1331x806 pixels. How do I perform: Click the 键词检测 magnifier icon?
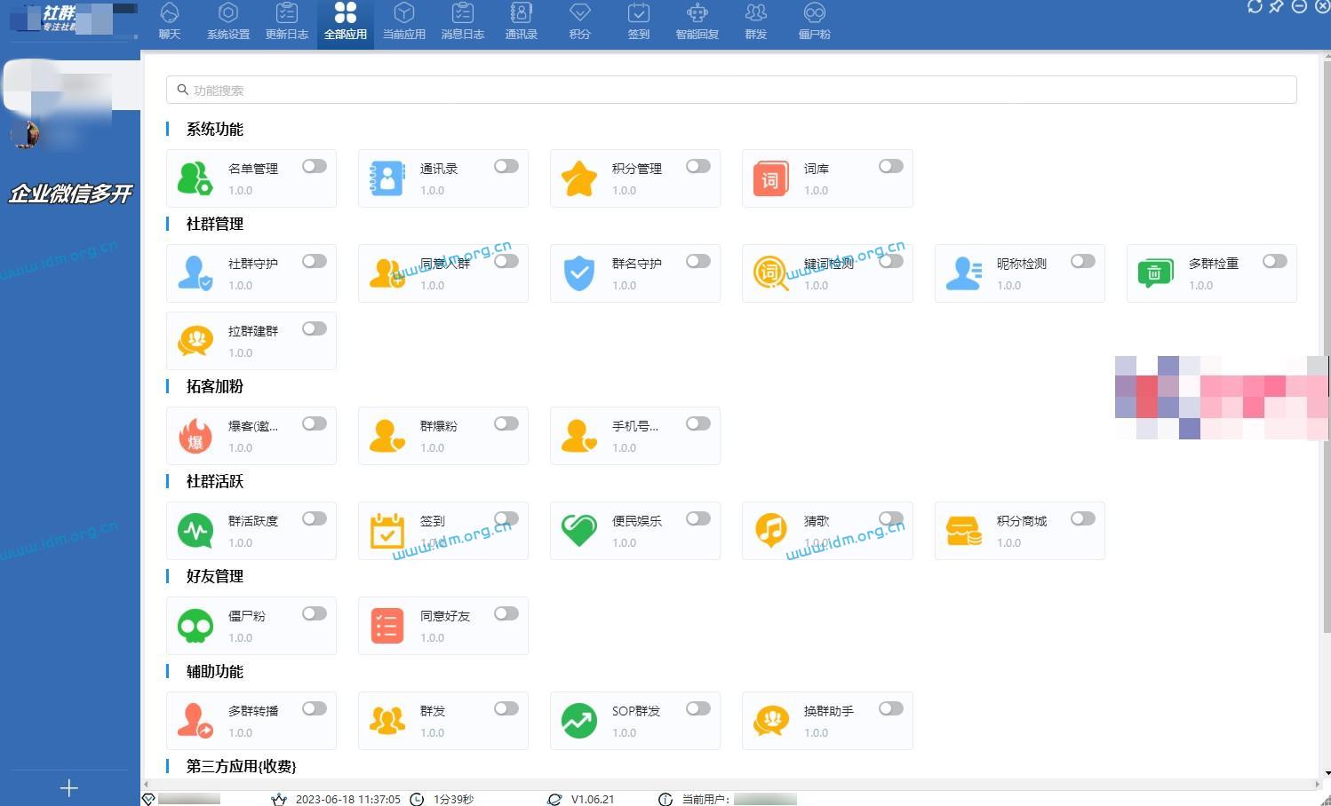click(770, 273)
